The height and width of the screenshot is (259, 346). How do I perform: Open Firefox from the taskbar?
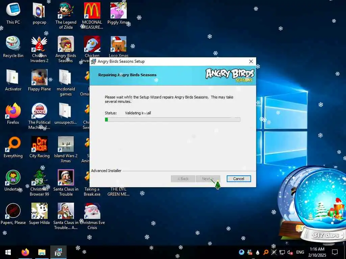pyautogui.click(x=25, y=252)
